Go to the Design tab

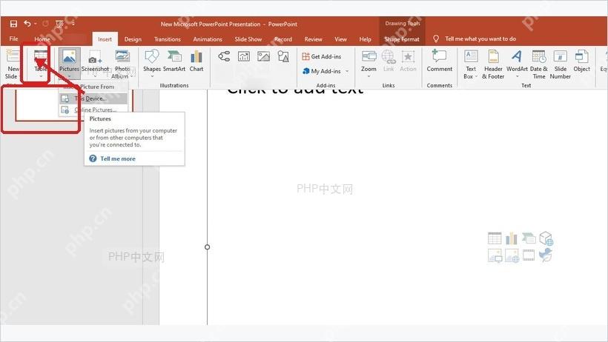tap(133, 39)
